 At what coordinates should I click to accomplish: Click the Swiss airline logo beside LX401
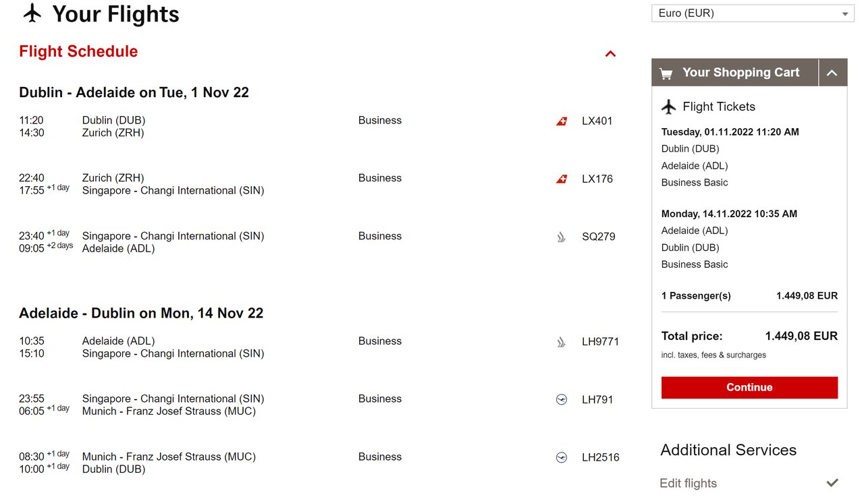(562, 121)
